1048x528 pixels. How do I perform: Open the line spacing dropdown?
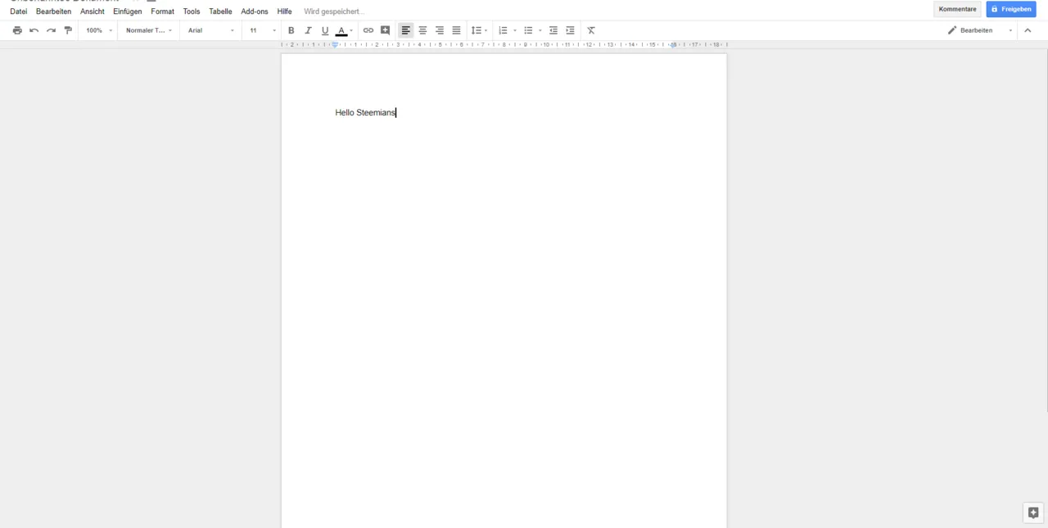(480, 30)
